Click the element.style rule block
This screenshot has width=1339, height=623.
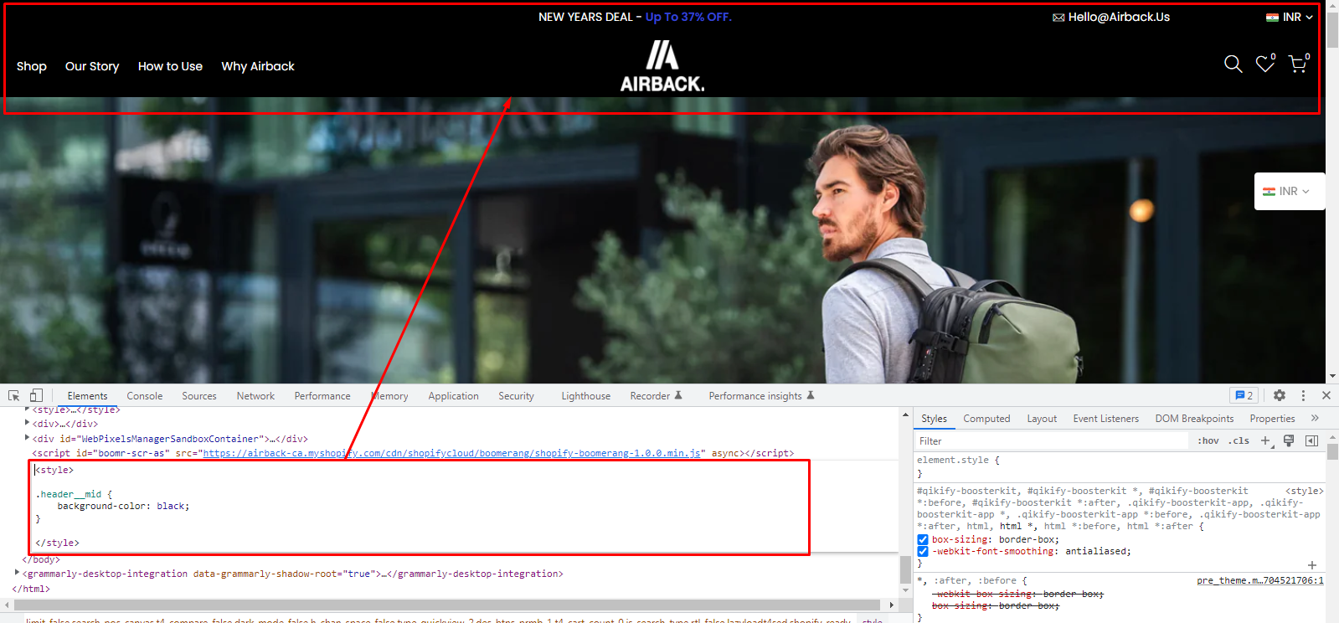[1119, 466]
